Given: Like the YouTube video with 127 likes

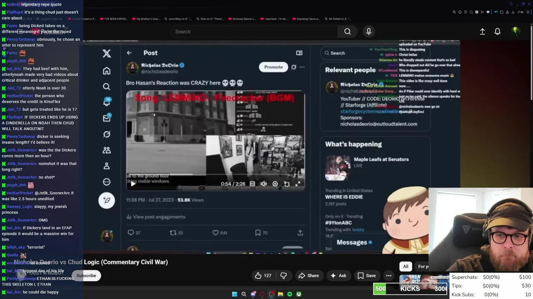Looking at the screenshot, I should (x=263, y=275).
